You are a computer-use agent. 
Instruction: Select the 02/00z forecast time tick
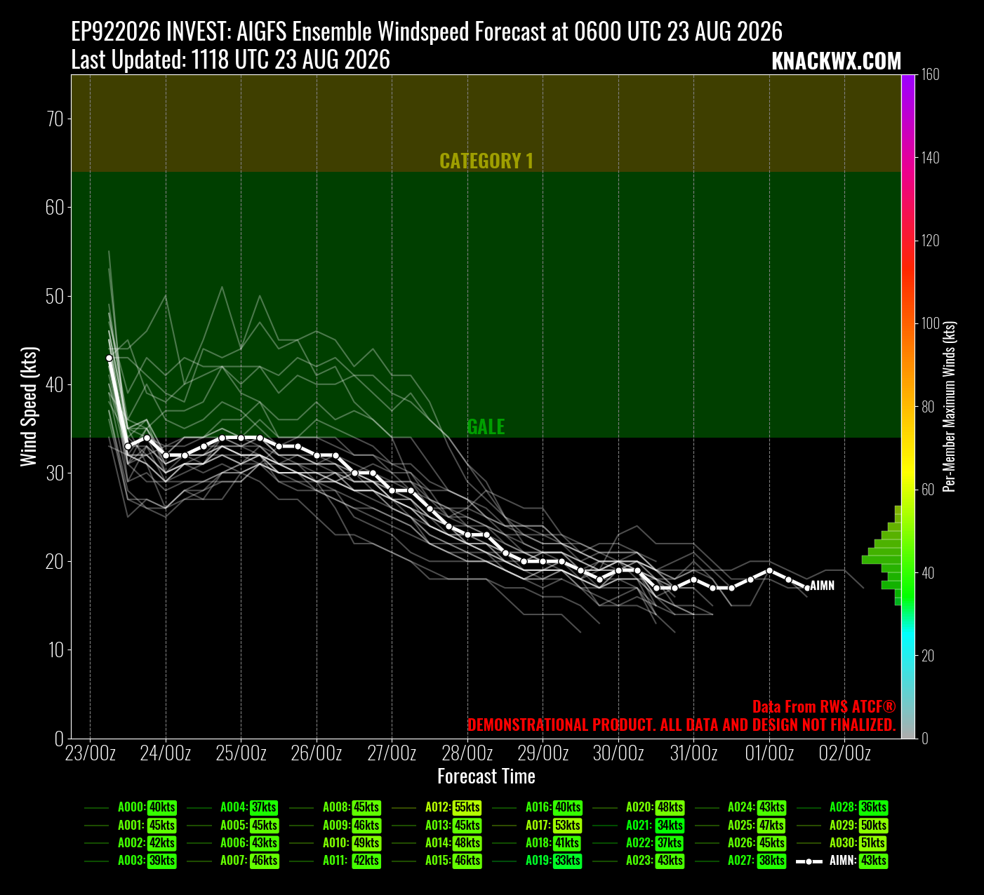pos(844,753)
